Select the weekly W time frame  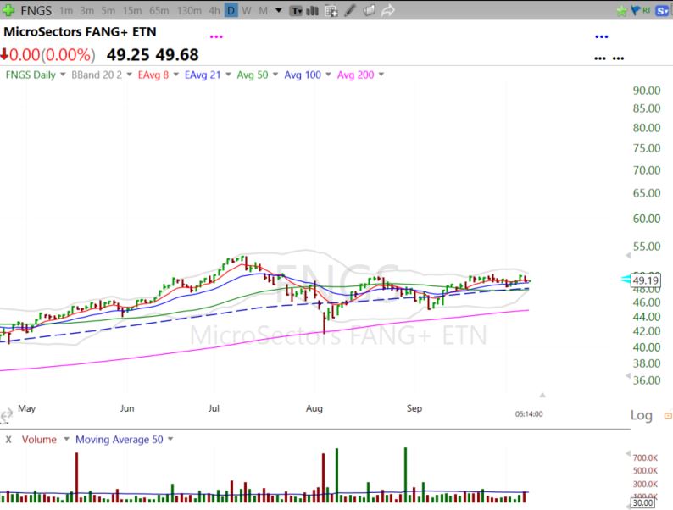click(x=247, y=11)
